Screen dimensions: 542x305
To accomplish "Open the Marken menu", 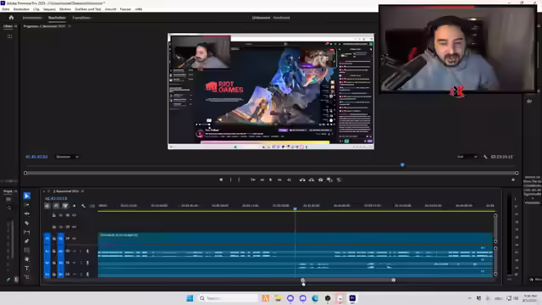I will coord(65,9).
